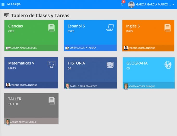The height and width of the screenshot is (136, 177).
Task: Click the user avatar with graduation cap
Action: (x=131, y=5)
